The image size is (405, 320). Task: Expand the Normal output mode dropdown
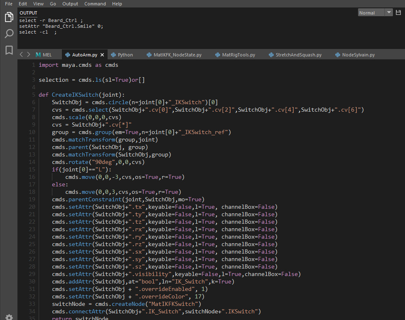389,13
